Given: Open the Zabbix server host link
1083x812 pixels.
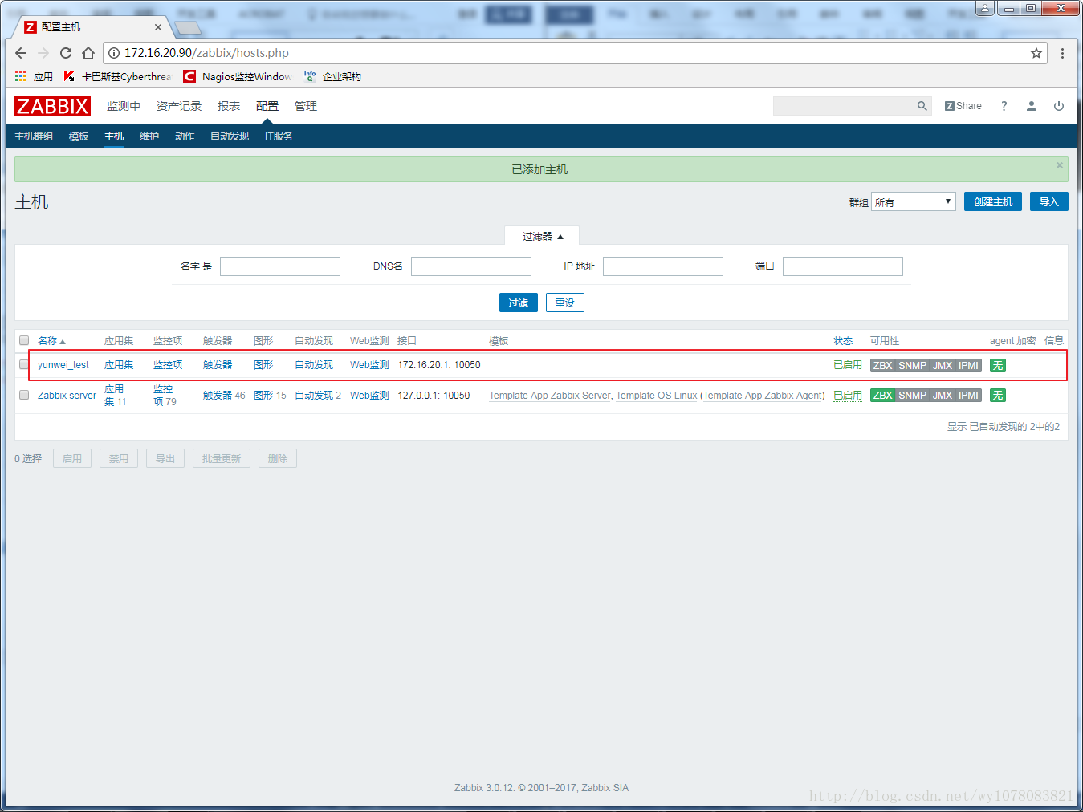Looking at the screenshot, I should click(67, 396).
